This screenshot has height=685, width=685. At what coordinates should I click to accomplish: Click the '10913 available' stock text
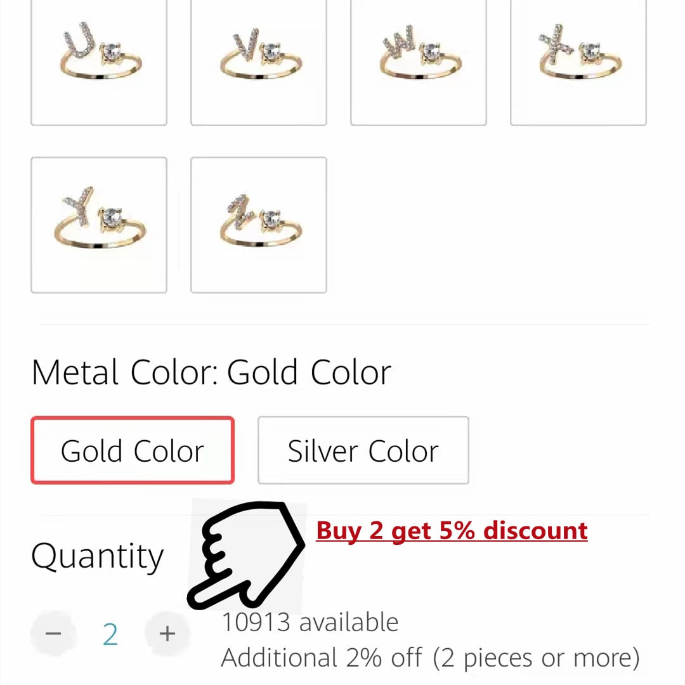pos(310,622)
